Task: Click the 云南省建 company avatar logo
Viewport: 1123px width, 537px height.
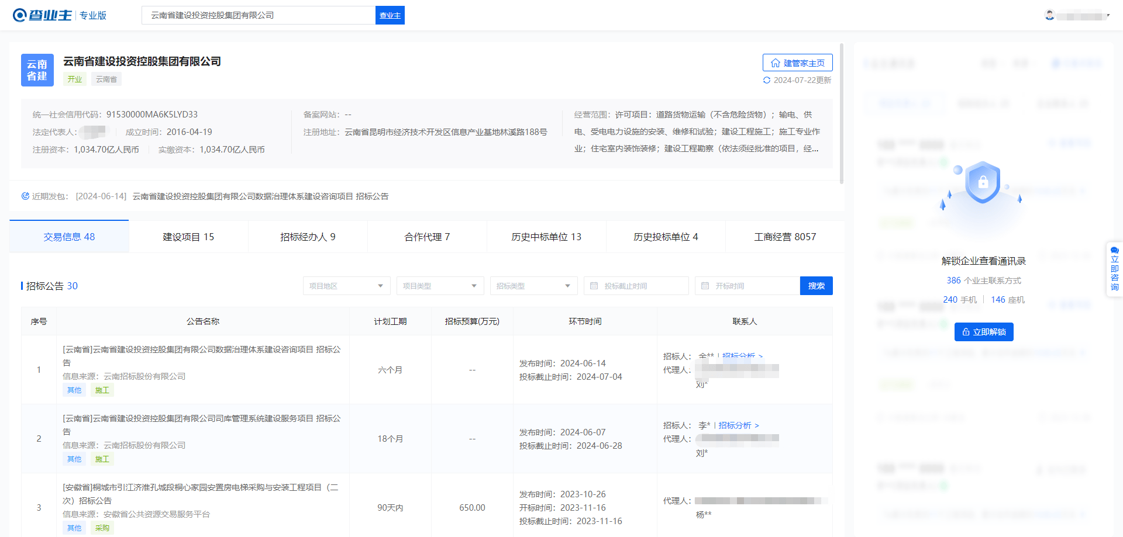Action: click(37, 70)
